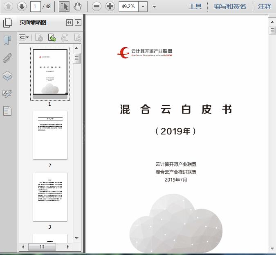Zoom in with the plus button
This screenshot has height=255, width=276.
coord(110,7)
